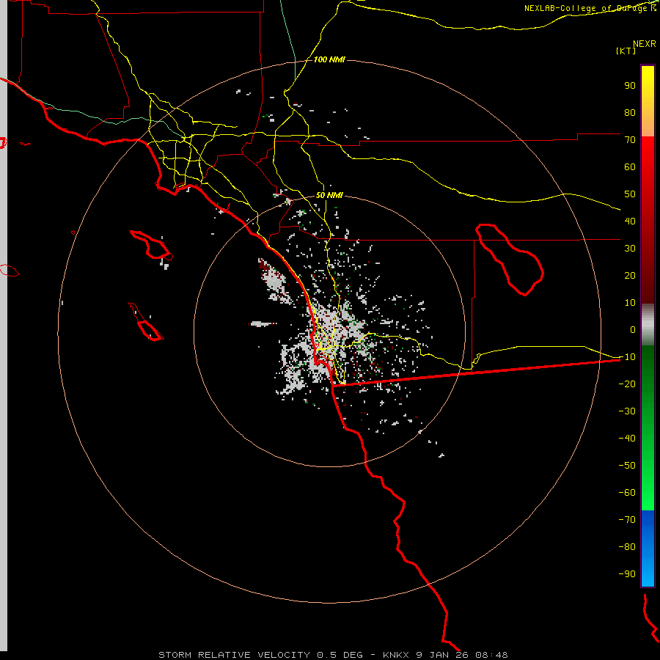Click the -20 value on velocity scale
This screenshot has width=660, height=660.
click(x=627, y=384)
